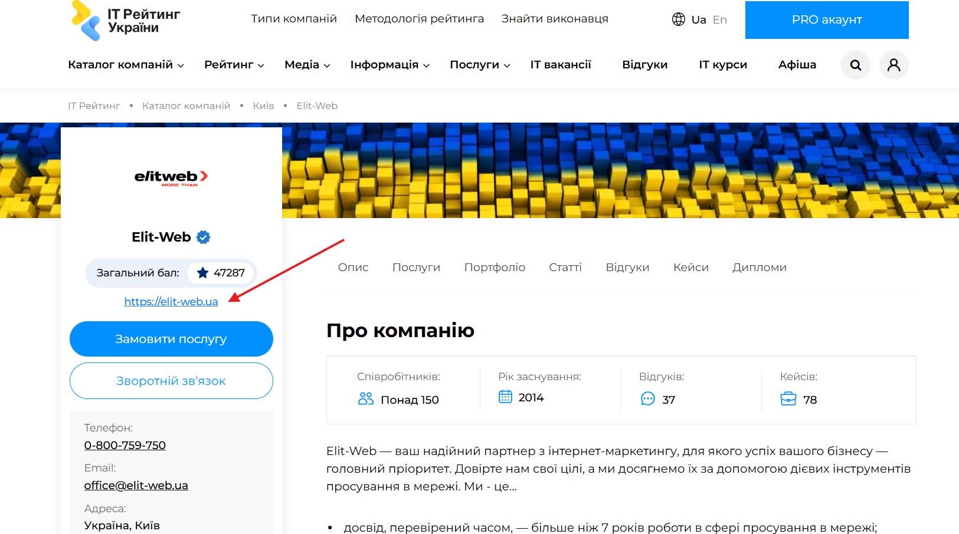Image resolution: width=959 pixels, height=534 pixels.
Task: Click the PRO акаунт button
Action: [x=826, y=20]
